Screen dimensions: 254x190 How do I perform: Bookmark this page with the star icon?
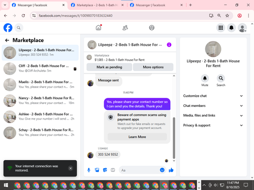[227, 16]
